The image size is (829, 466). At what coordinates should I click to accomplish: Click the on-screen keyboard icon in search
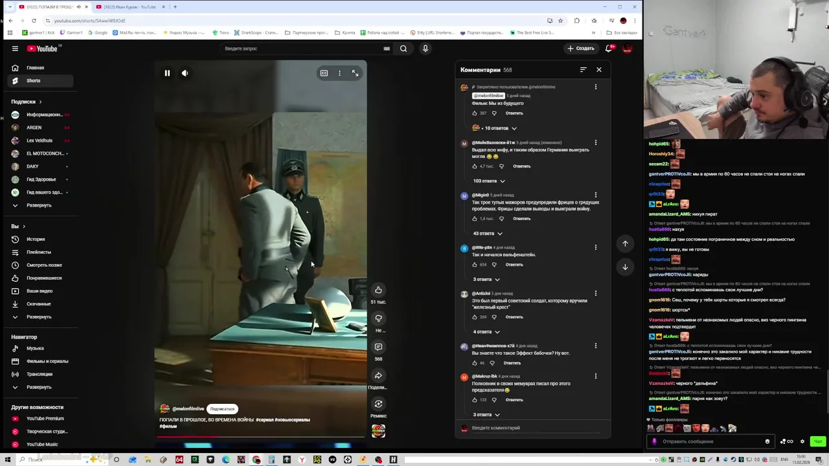click(387, 49)
